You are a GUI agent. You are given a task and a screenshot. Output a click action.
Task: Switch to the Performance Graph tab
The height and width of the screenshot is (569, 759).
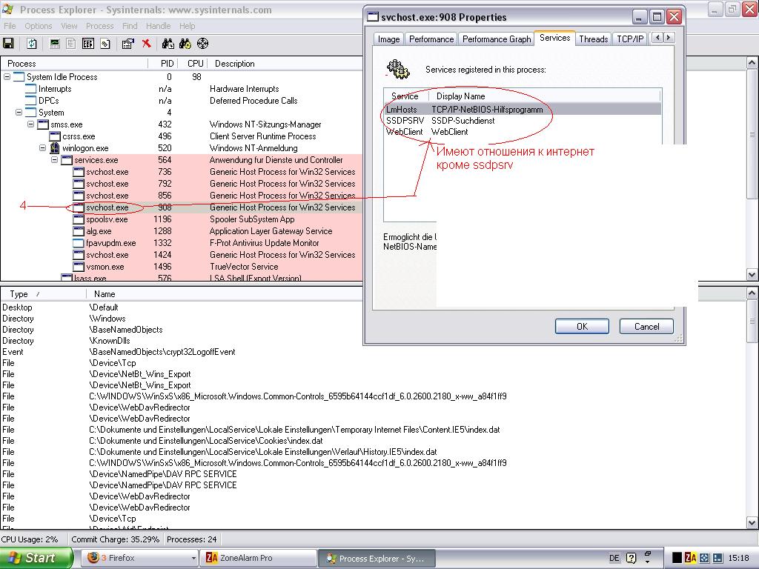coord(497,39)
